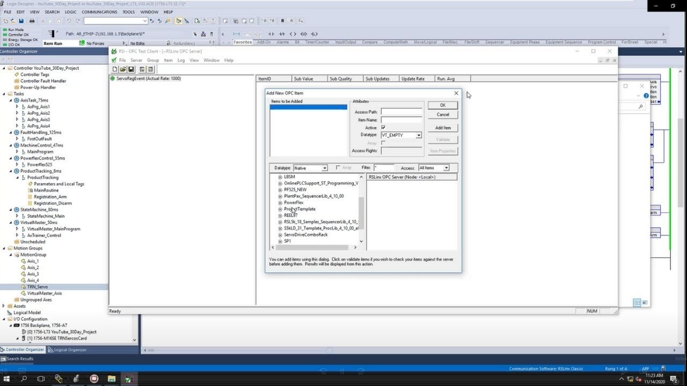The image size is (687, 386).
Task: Click the Redo arrow in Logix Designer toolbar
Action: pos(78,21)
